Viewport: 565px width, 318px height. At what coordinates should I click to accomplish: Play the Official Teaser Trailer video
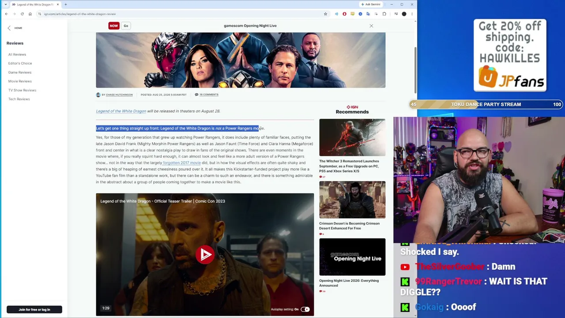(x=205, y=255)
